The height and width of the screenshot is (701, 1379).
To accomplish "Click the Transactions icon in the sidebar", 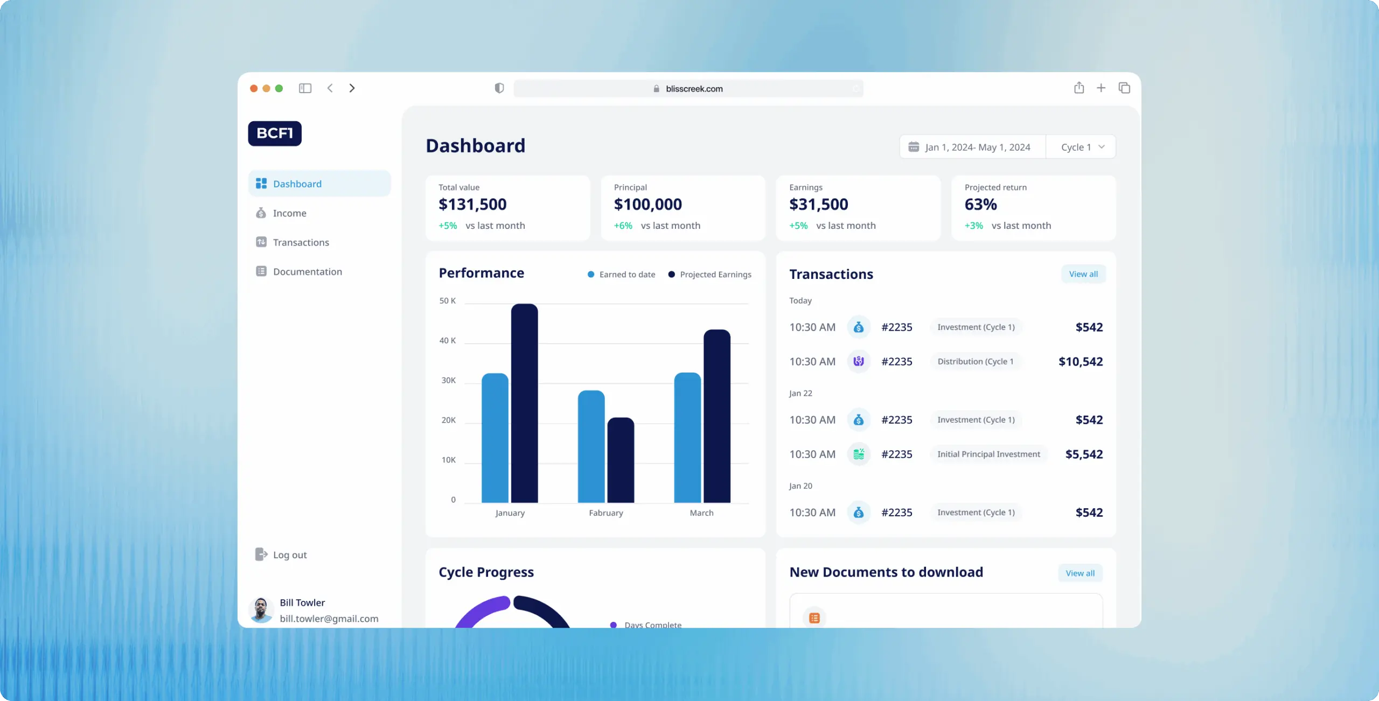I will 261,242.
